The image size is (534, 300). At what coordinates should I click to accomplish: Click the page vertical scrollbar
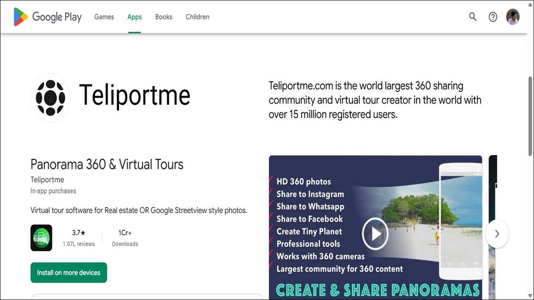[x=530, y=116]
